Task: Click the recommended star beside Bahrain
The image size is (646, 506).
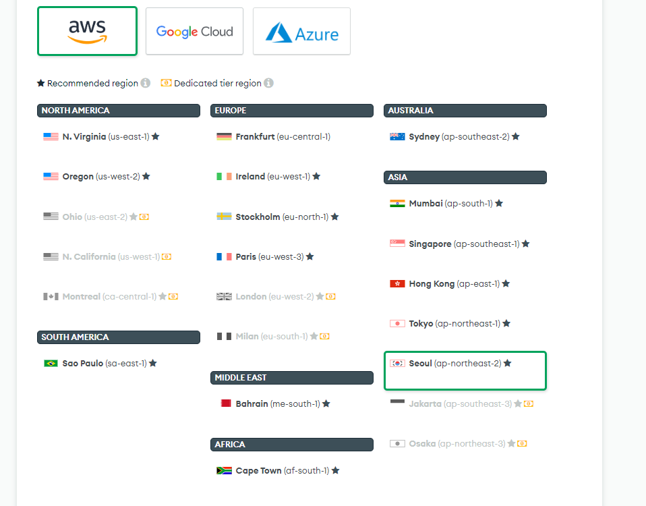Action: pyautogui.click(x=326, y=403)
